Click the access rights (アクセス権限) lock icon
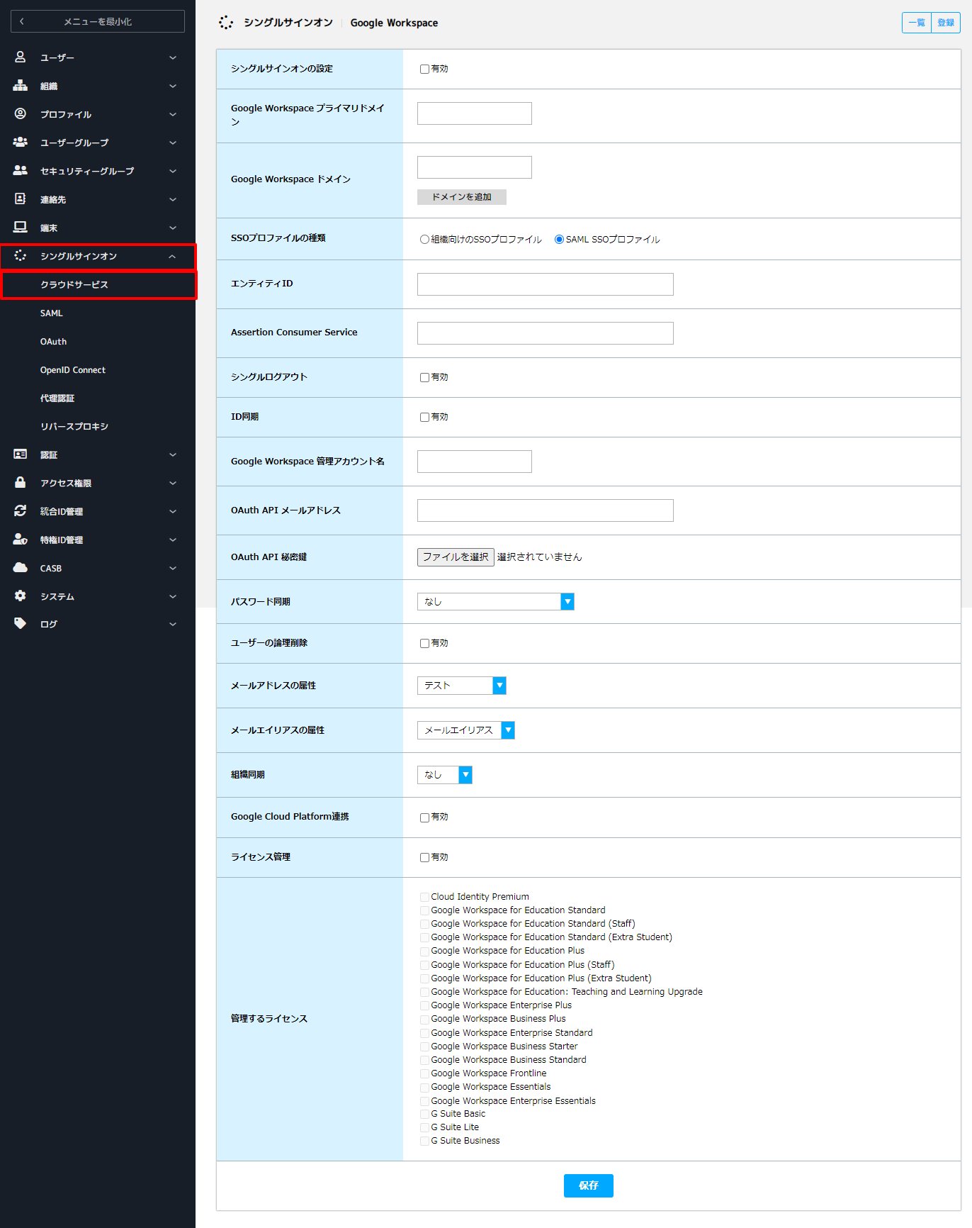This screenshot has height=1228, width=972. 21,482
